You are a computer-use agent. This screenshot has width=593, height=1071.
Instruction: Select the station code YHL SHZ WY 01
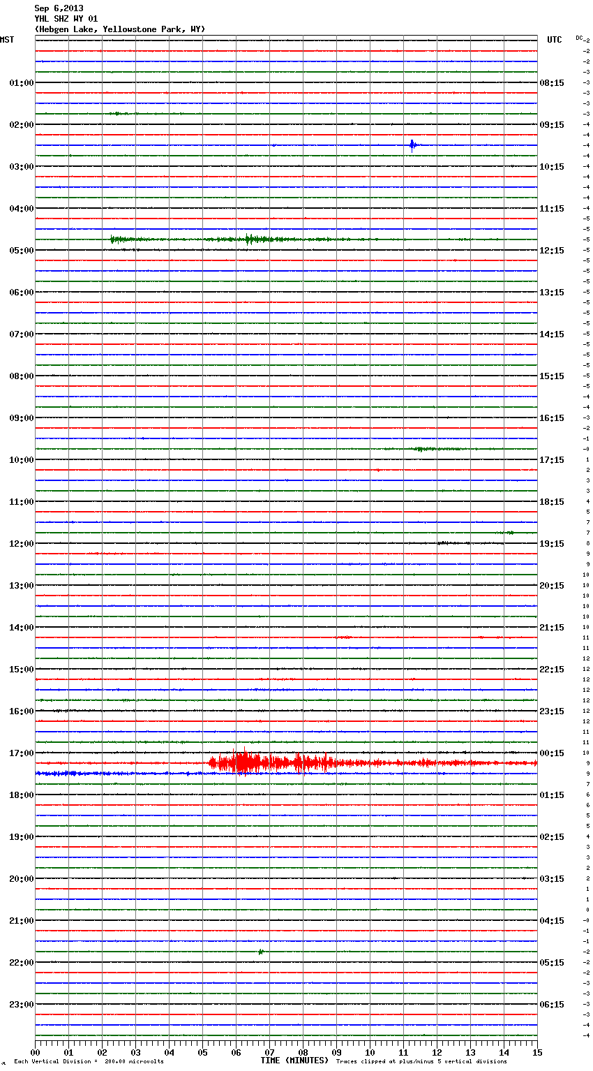(66, 19)
